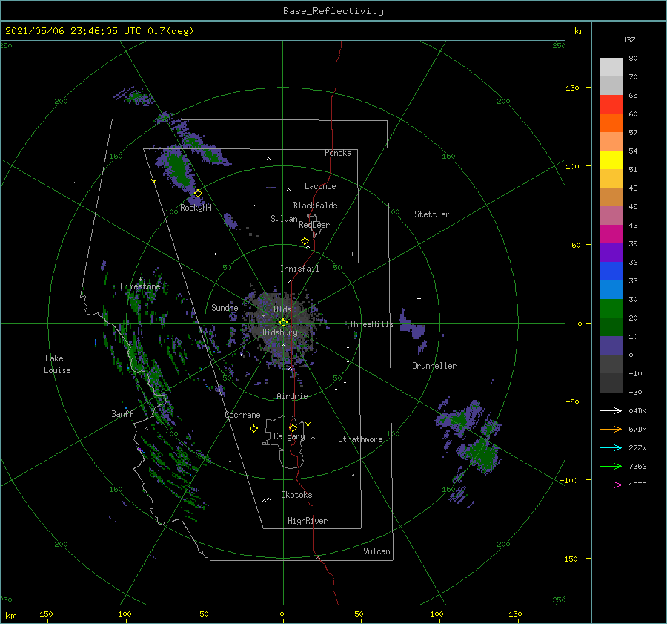Select the yellow diamond marker below RedDeer
Image resolution: width=667 pixels, height=624 pixels.
305,240
